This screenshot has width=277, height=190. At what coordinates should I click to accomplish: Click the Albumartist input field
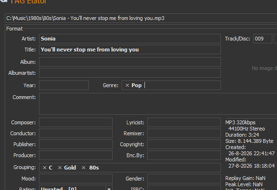[x=130, y=73]
